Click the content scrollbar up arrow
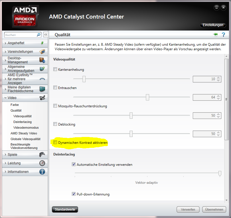The image size is (231, 218). coord(226,56)
